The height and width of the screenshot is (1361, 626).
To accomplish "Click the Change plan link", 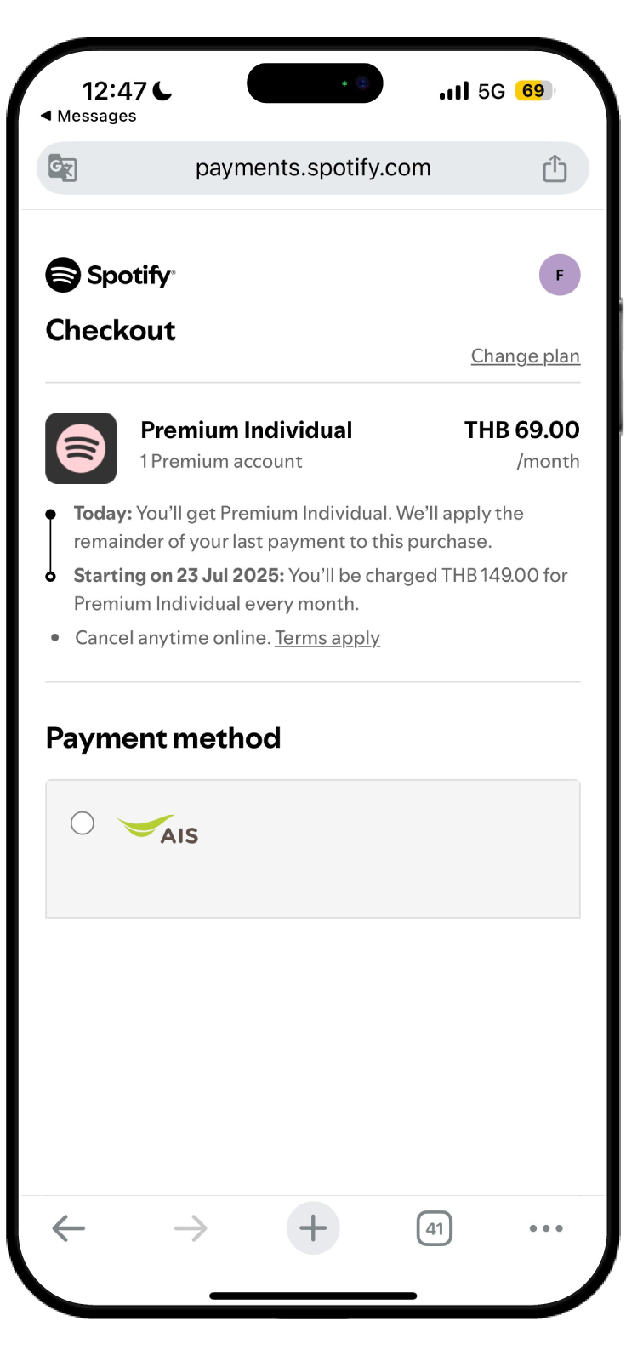I will [x=526, y=356].
